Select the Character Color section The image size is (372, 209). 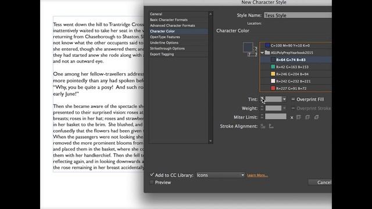coord(178,31)
